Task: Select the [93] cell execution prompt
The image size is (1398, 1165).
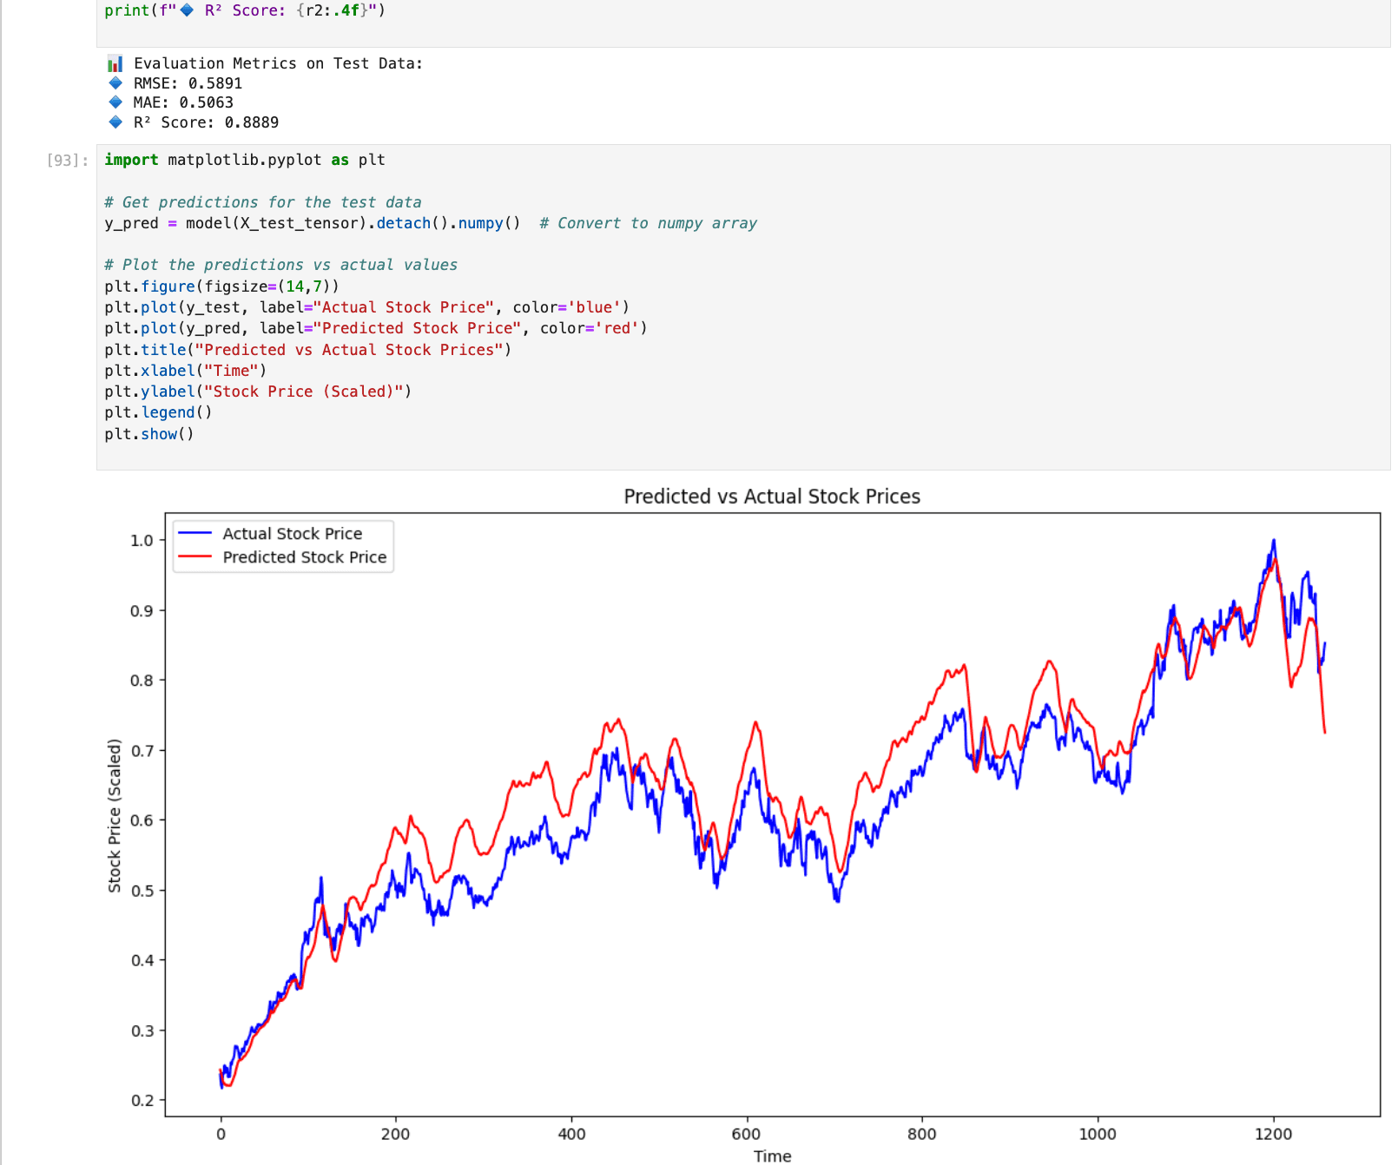Action: coord(67,161)
